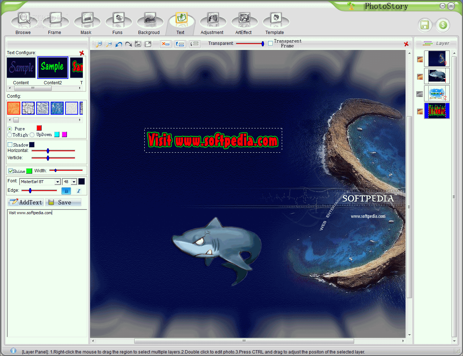
Task: Select the light grey texture fill
Action: (72, 108)
